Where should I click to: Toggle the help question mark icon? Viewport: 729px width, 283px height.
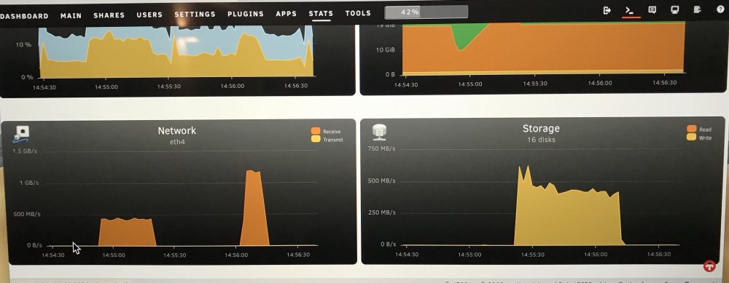tap(720, 9)
